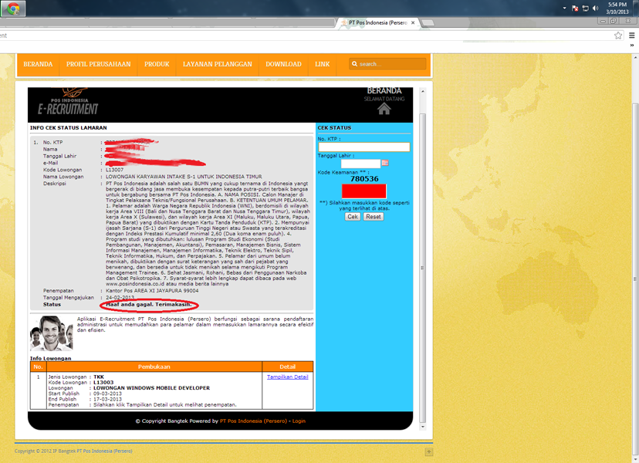Click the 'Detail' table header

(288, 367)
